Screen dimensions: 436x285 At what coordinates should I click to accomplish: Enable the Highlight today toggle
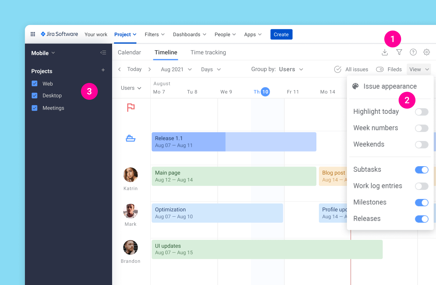[x=422, y=112]
